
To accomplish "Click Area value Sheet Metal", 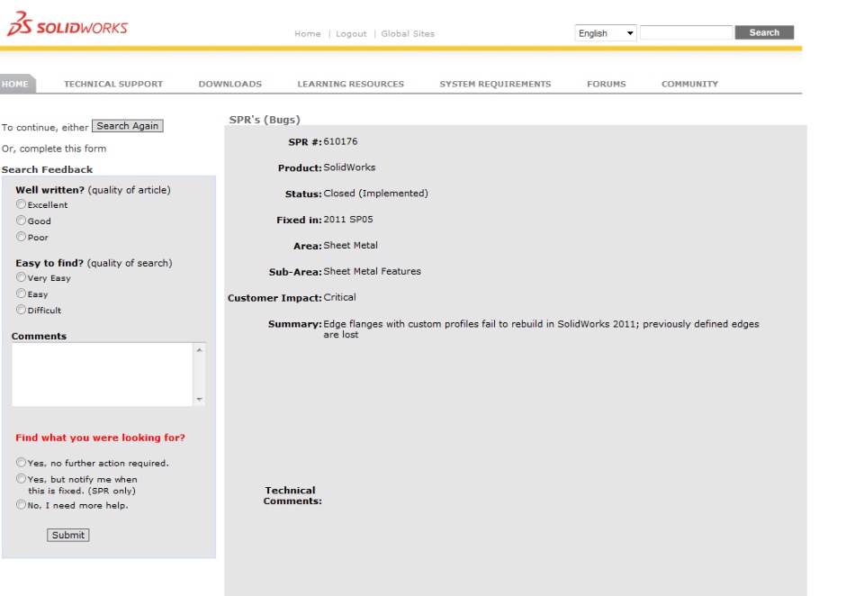I will [x=350, y=245].
